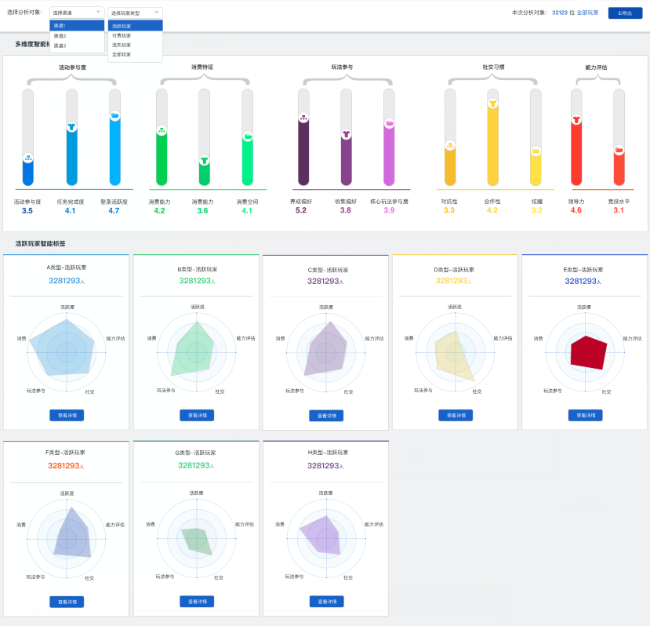Image resolution: width=650 pixels, height=626 pixels.
Task: Click the hierarchy icon on 养成偏好 bar
Action: click(x=303, y=118)
